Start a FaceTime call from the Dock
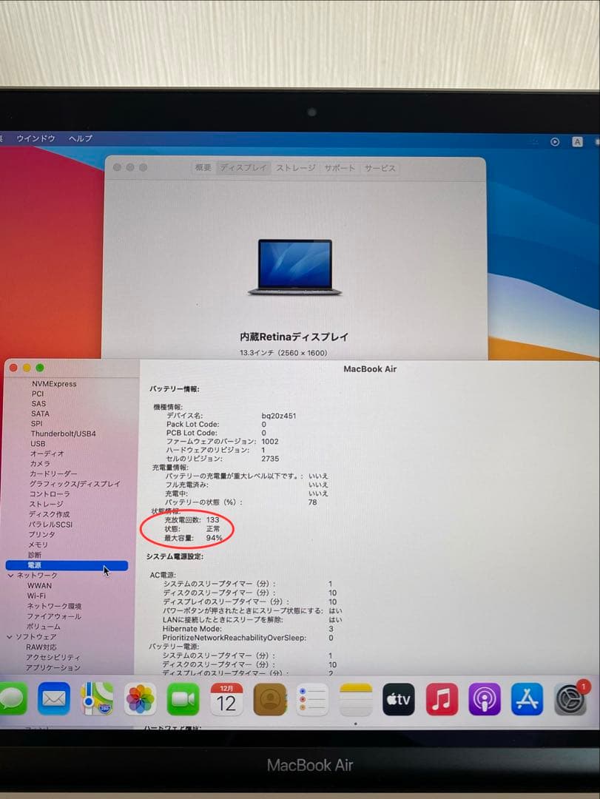The image size is (600, 799). (183, 699)
